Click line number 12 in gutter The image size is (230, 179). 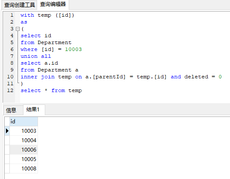[x=10, y=90]
